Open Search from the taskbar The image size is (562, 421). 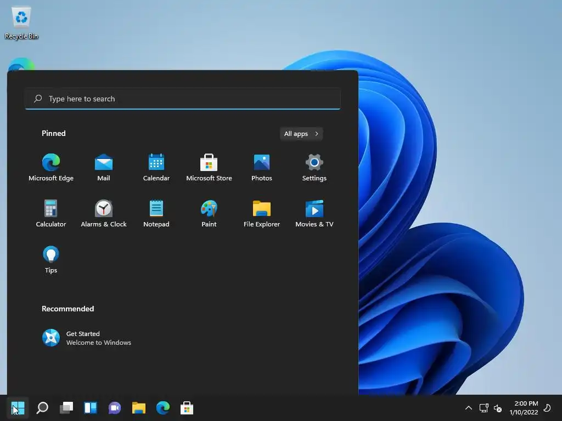[x=42, y=408]
